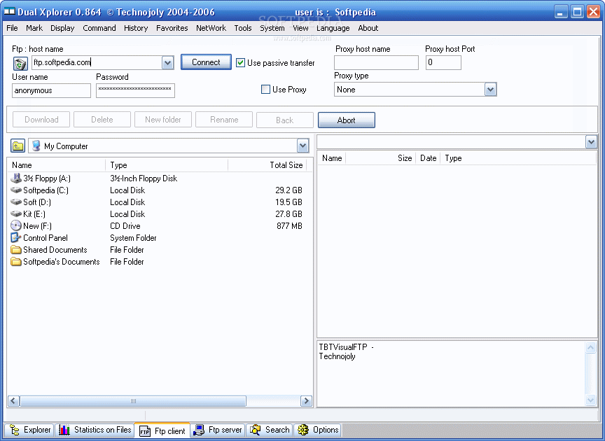
Task: Click the My Computer icon in path box
Action: [x=36, y=146]
